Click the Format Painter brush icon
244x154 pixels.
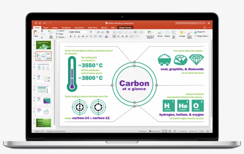point(42,37)
